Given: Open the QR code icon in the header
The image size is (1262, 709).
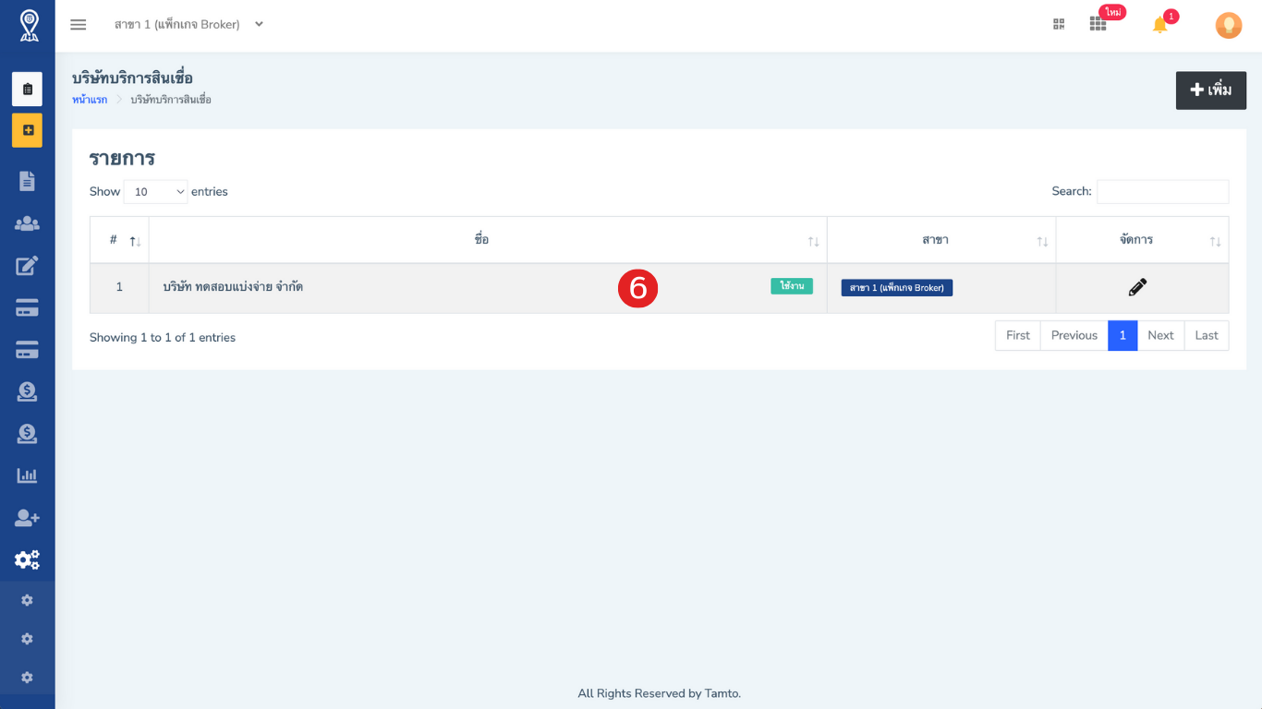Looking at the screenshot, I should pyautogui.click(x=1059, y=24).
